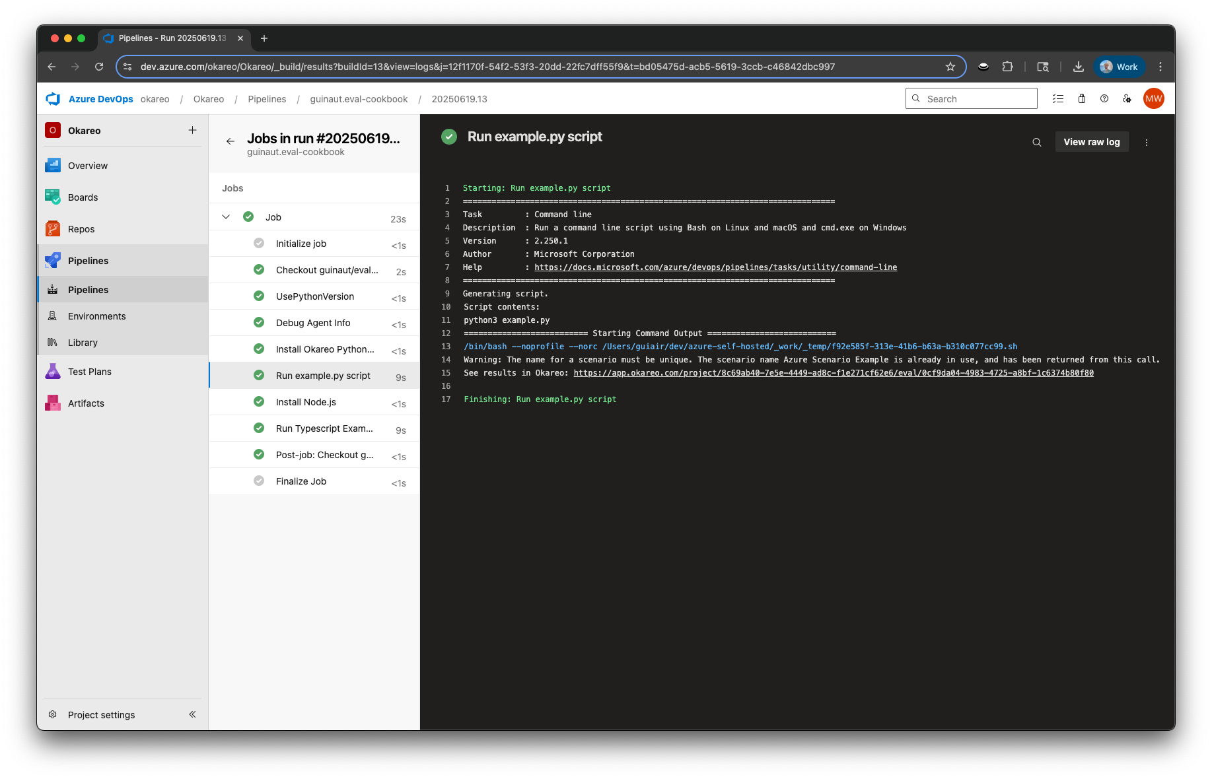Open more options next to View raw log
The image size is (1212, 779).
[1147, 142]
